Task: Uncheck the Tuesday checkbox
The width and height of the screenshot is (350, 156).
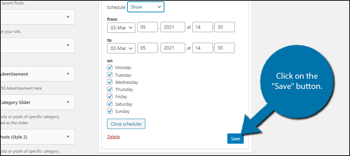Action: tap(110, 75)
